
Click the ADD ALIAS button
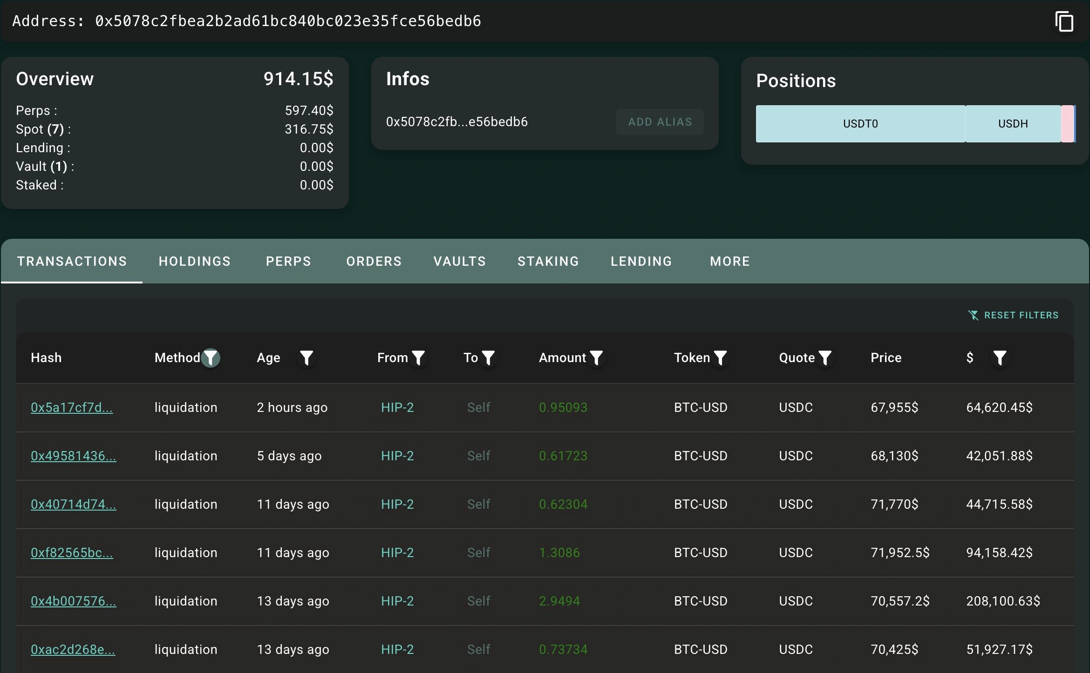(x=660, y=121)
